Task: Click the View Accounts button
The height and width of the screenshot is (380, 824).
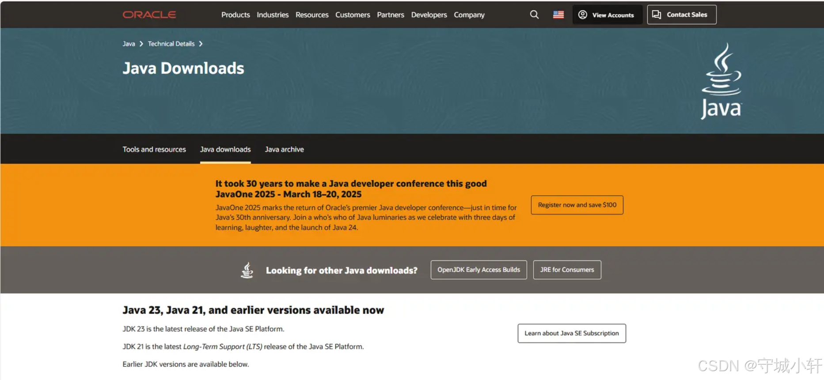Action: point(608,15)
